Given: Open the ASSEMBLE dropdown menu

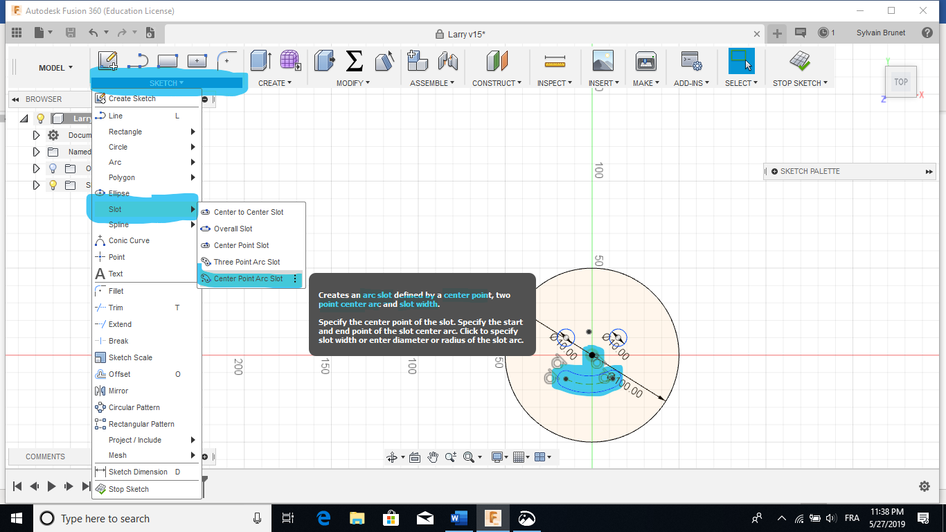Looking at the screenshot, I should tap(432, 83).
